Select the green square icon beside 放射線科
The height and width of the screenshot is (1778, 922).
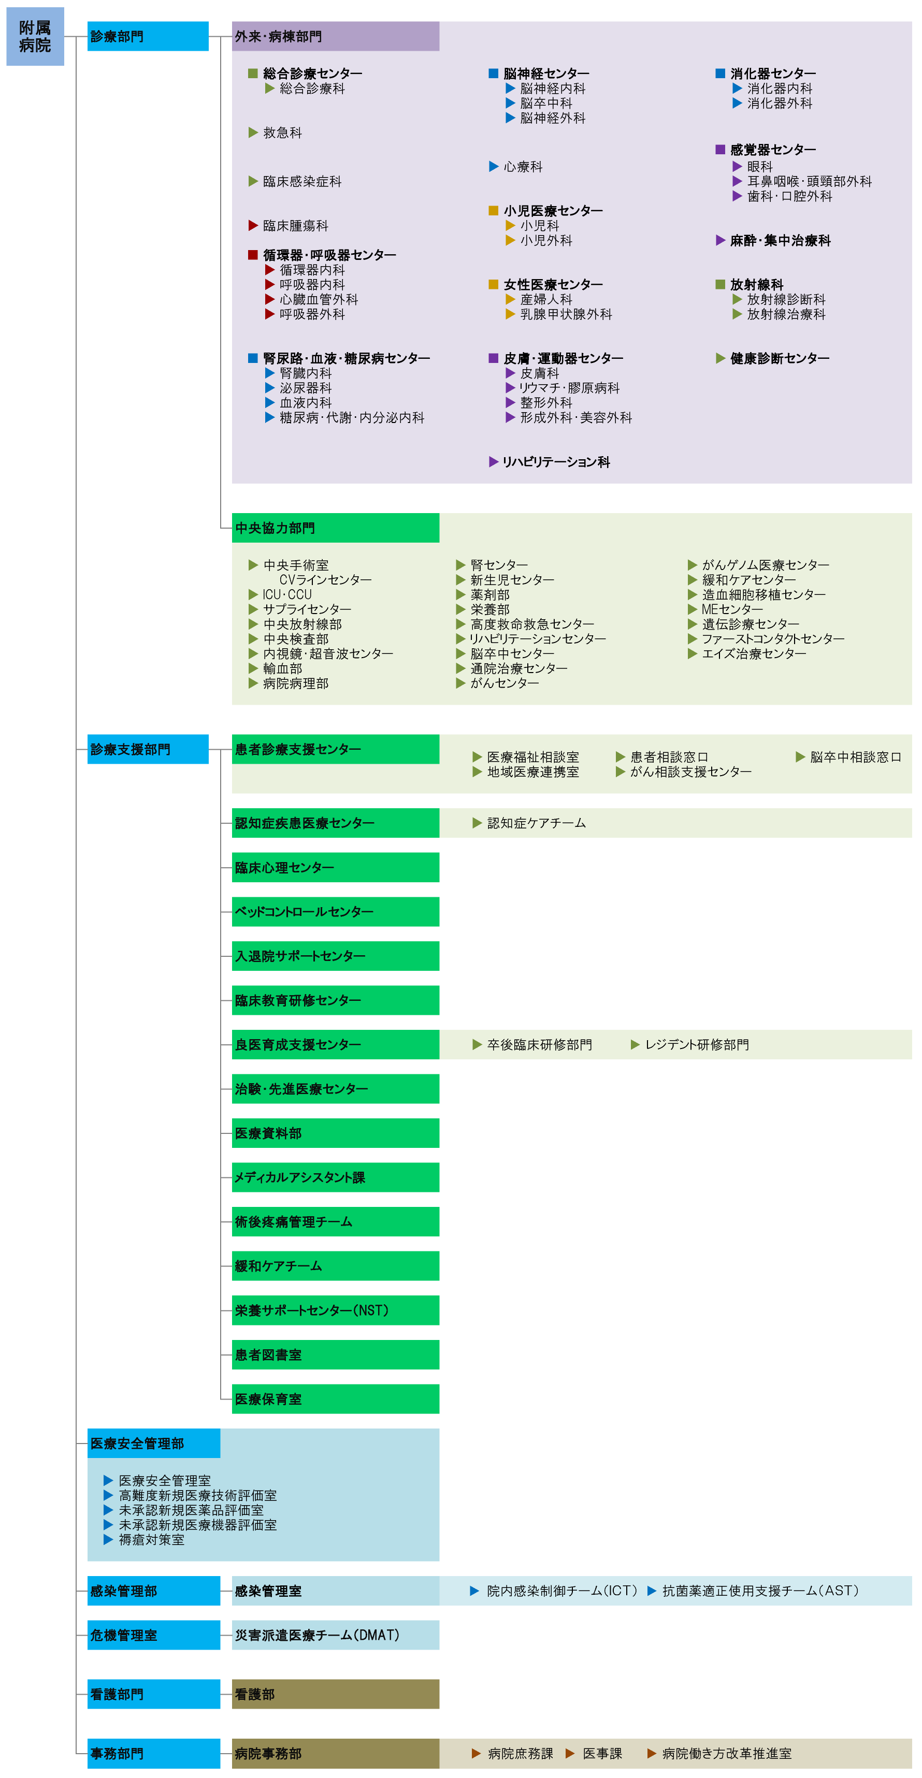[x=722, y=284]
